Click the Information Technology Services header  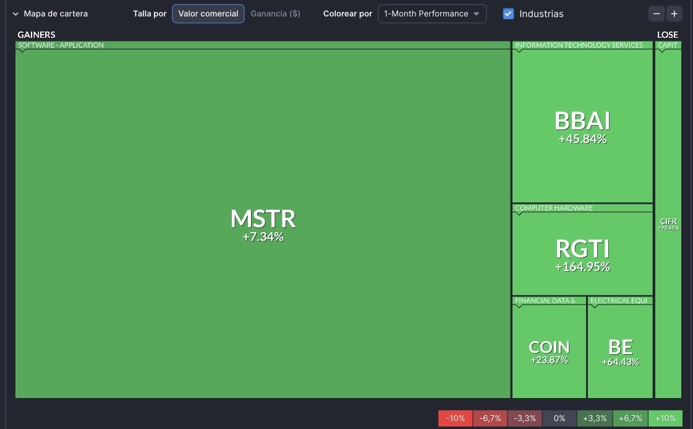pos(582,45)
